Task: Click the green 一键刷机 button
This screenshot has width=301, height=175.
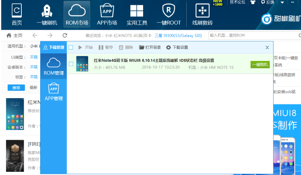Action: click(x=260, y=65)
